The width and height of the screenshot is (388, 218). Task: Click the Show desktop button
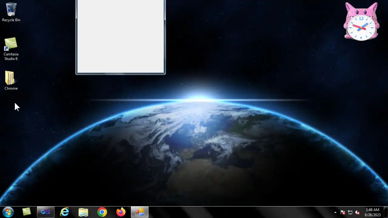386,212
